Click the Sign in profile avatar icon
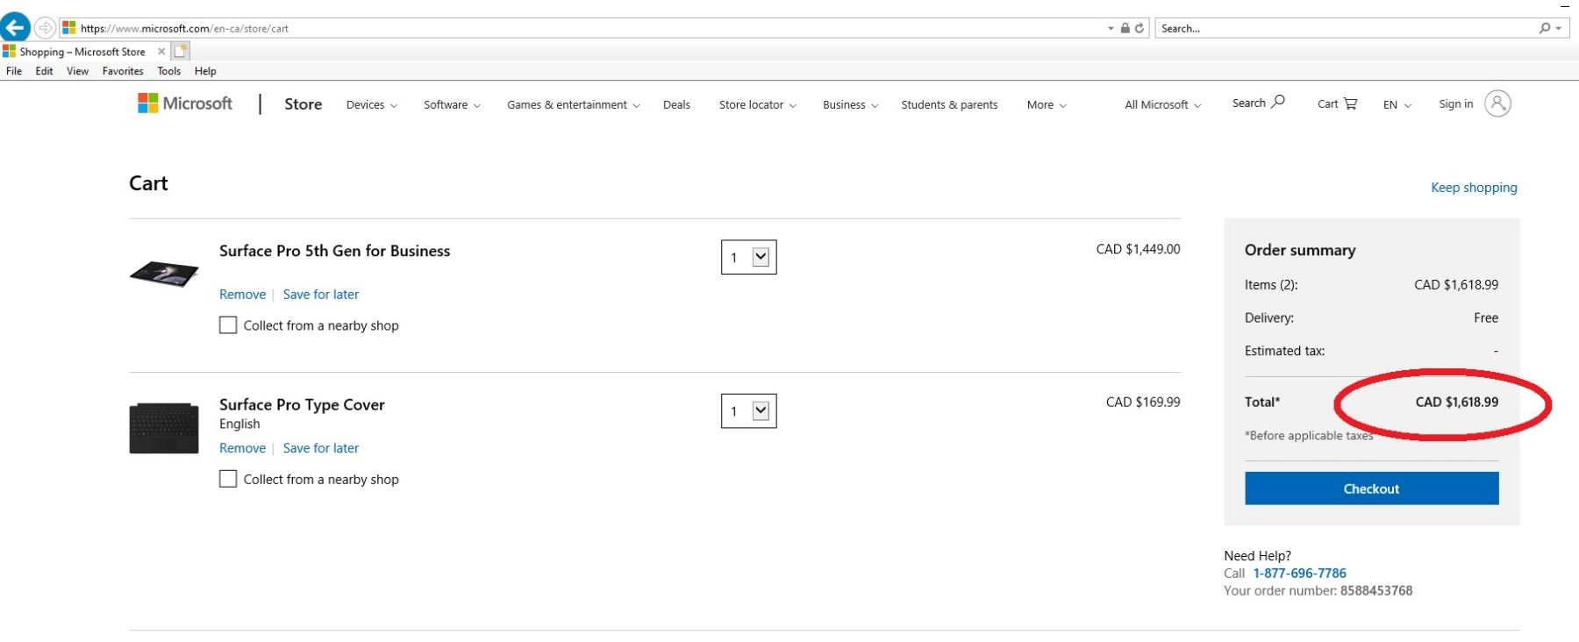Image resolution: width=1579 pixels, height=642 pixels. pyautogui.click(x=1497, y=103)
